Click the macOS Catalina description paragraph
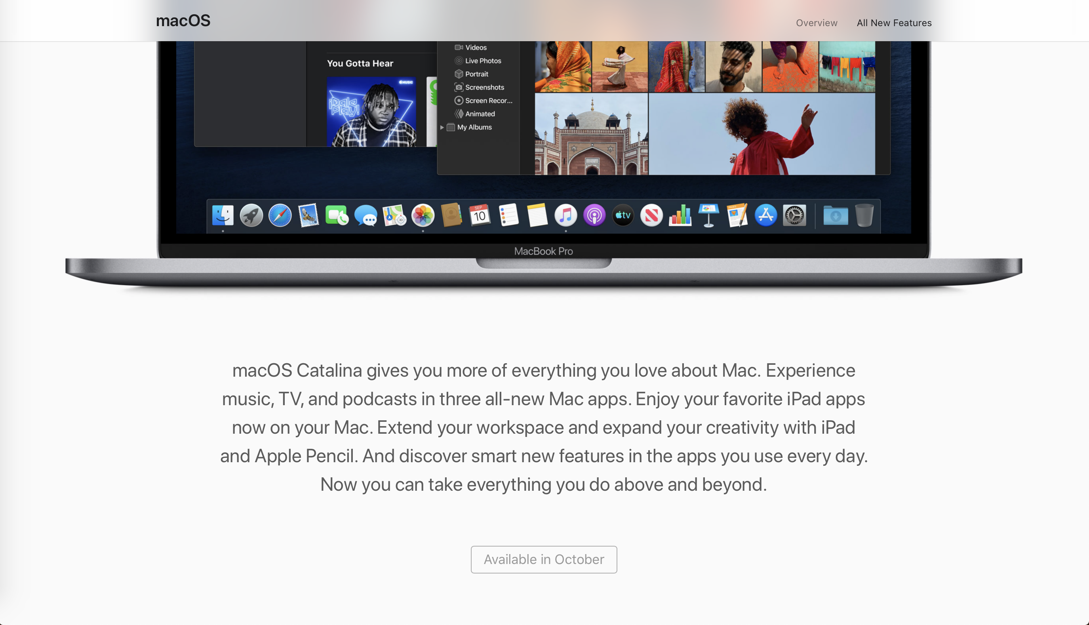 tap(544, 427)
